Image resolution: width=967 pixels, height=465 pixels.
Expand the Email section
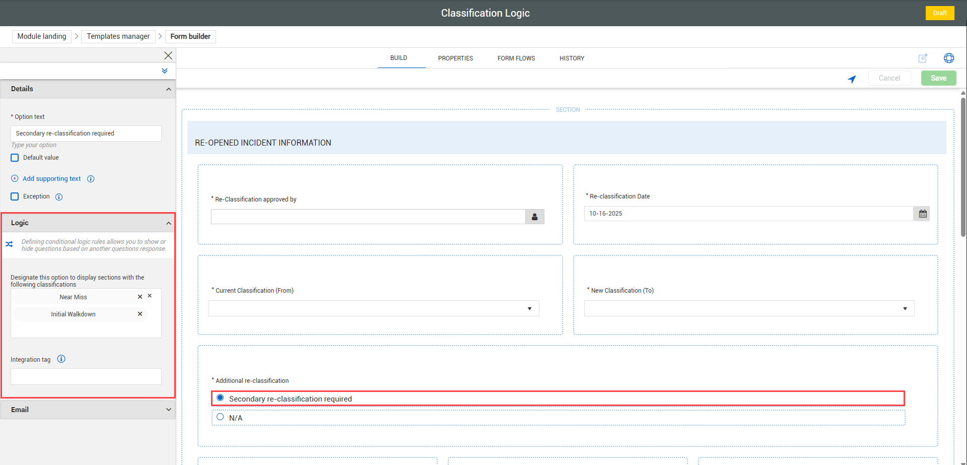coord(88,410)
